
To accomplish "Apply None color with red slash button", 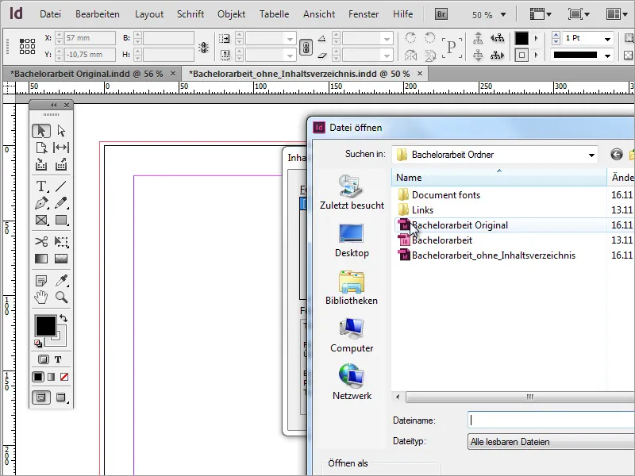I will (64, 377).
